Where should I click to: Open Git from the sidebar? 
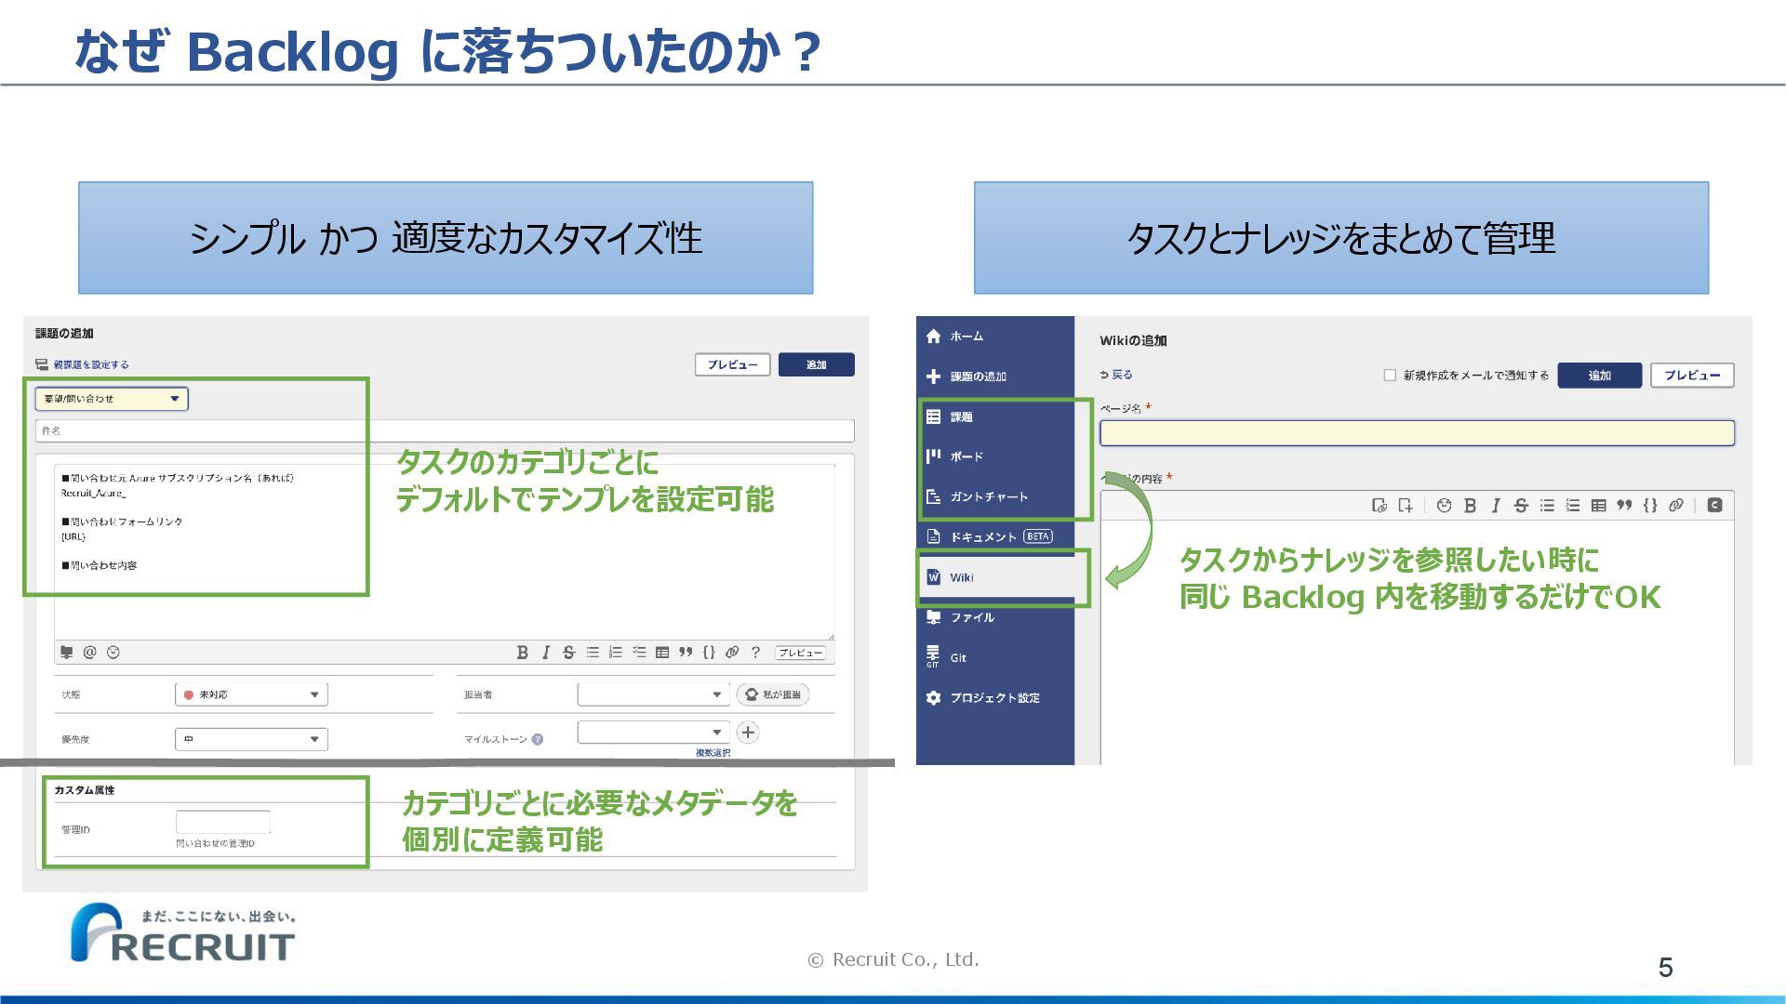coord(957,657)
